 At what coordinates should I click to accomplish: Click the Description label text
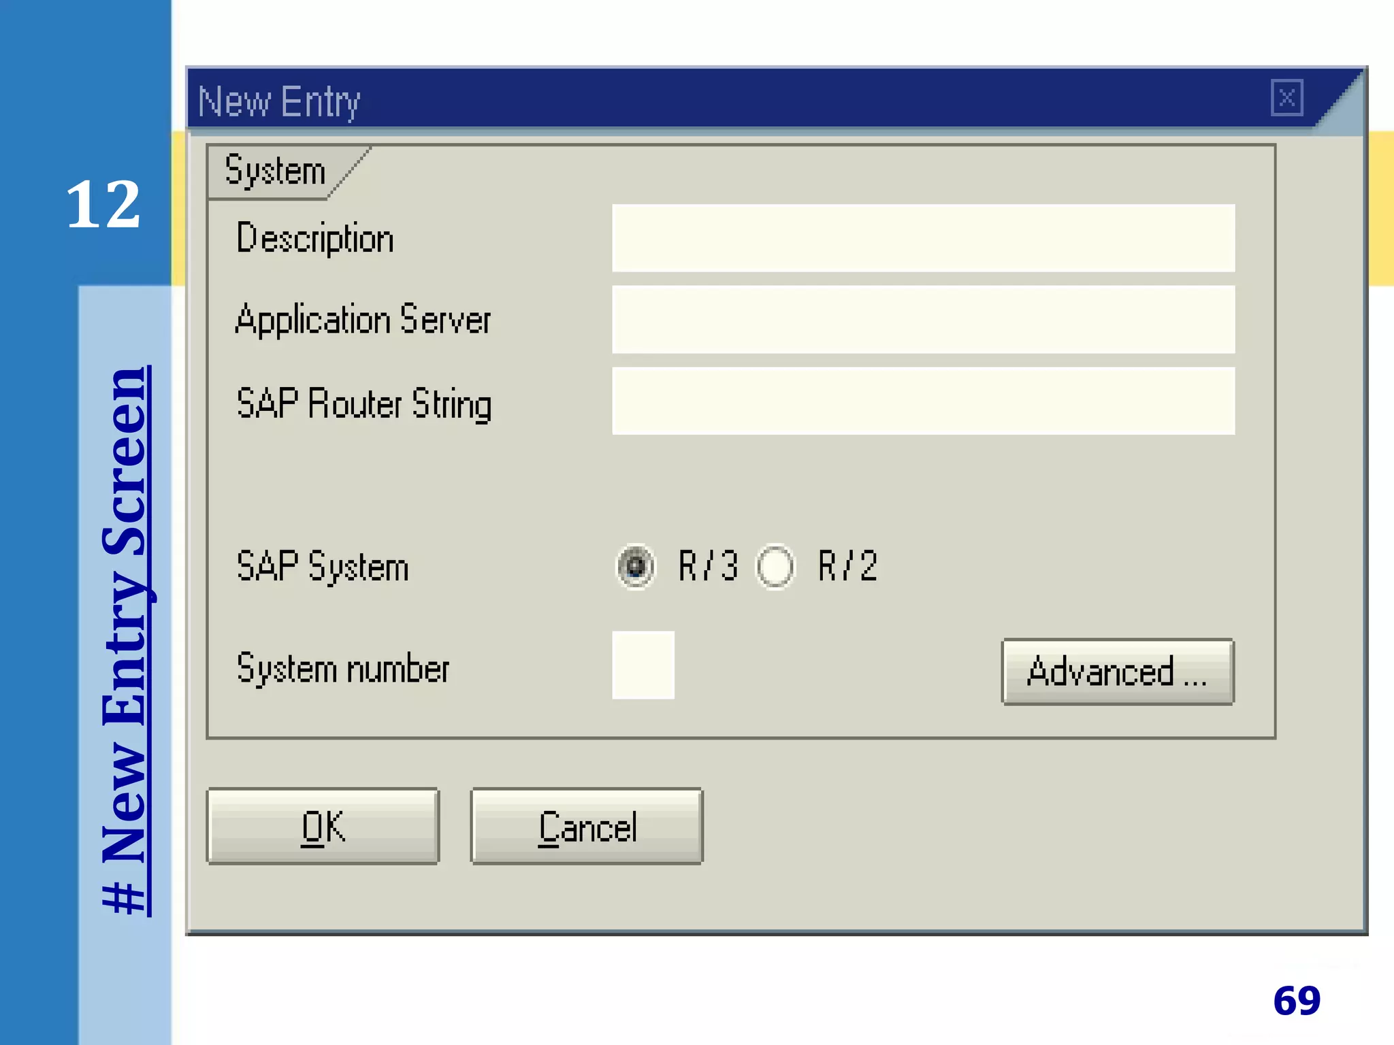[315, 239]
